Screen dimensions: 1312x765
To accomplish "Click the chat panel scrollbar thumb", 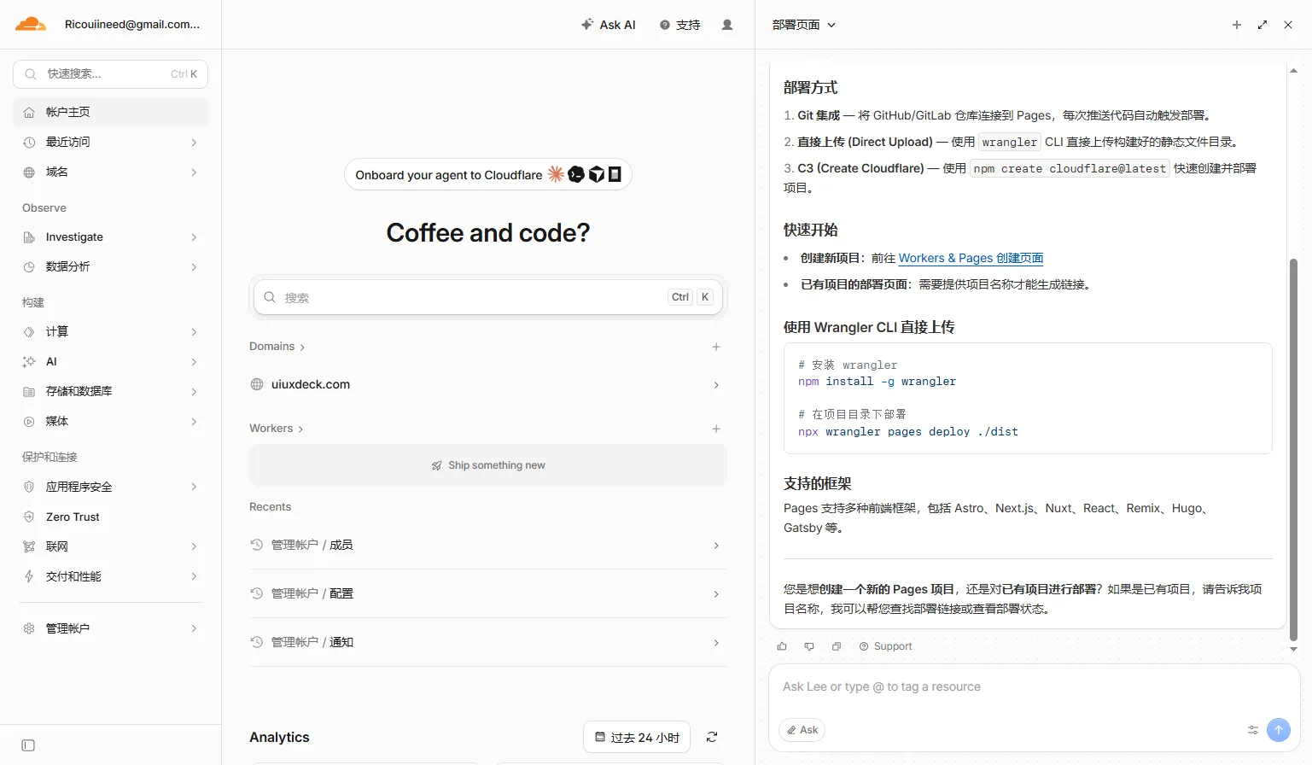I will 1293,448.
